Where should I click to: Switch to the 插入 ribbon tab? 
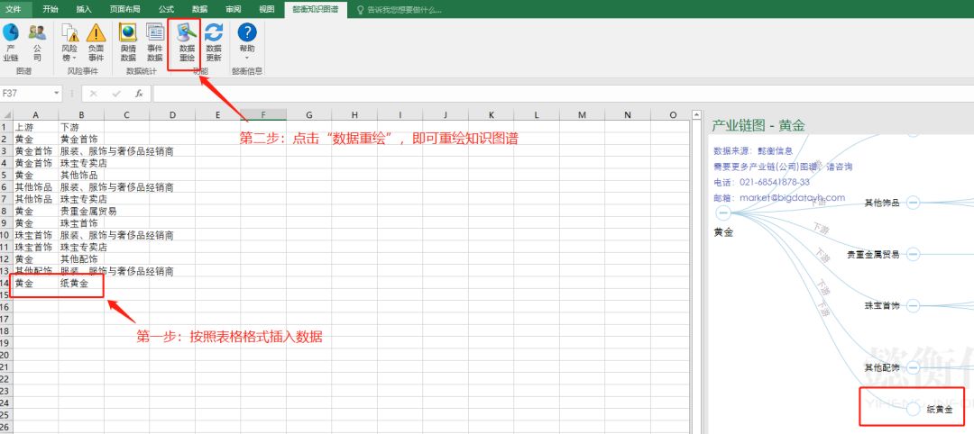pos(84,9)
